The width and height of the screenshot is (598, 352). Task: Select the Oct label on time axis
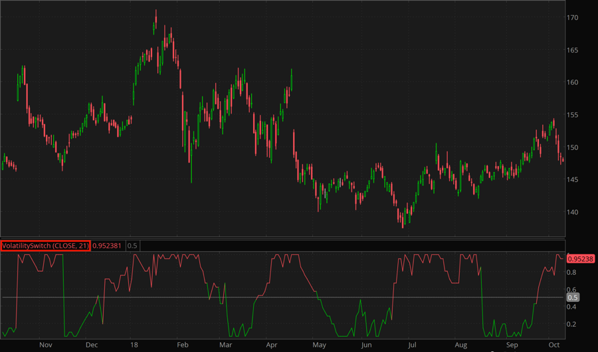point(553,345)
